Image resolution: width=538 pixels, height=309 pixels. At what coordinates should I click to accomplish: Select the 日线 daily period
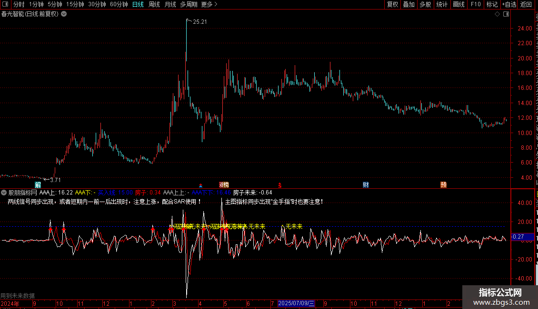click(138, 4)
